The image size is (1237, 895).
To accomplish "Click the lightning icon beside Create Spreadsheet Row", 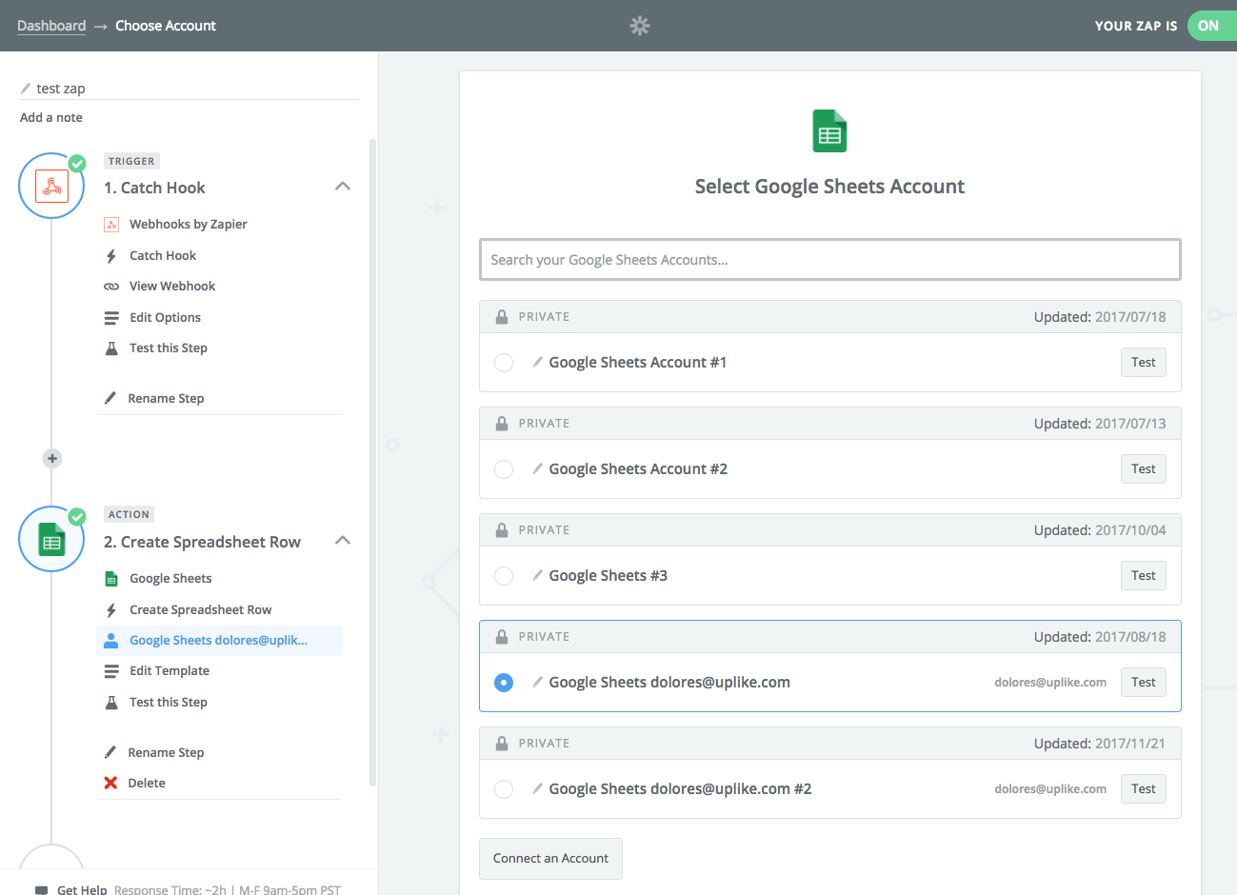I will (111, 610).
